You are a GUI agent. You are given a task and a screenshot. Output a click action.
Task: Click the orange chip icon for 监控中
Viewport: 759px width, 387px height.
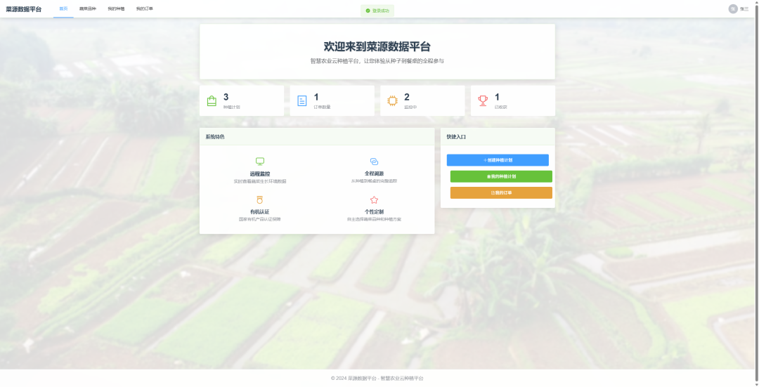(x=393, y=100)
